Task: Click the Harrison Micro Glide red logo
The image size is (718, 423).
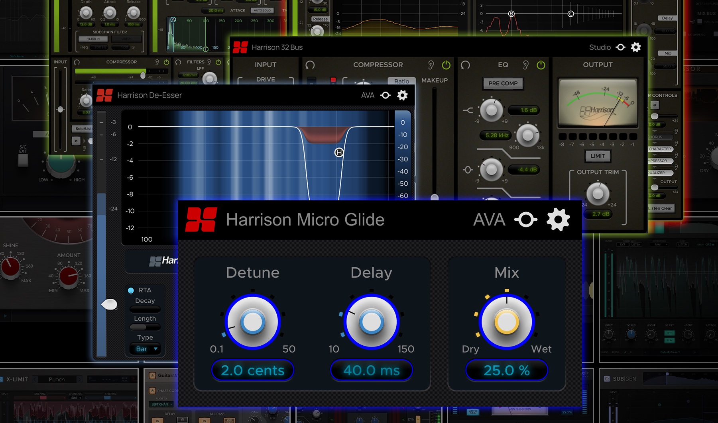Action: (x=201, y=219)
